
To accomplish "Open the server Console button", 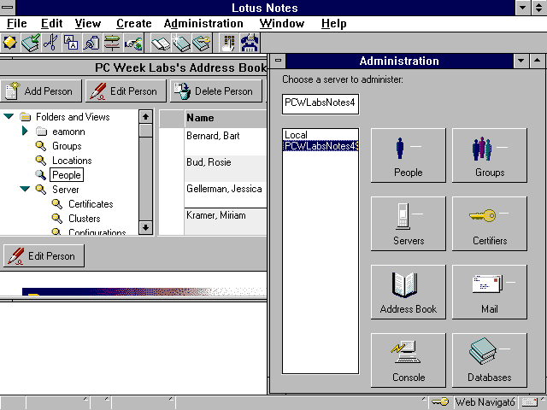I will [409, 360].
